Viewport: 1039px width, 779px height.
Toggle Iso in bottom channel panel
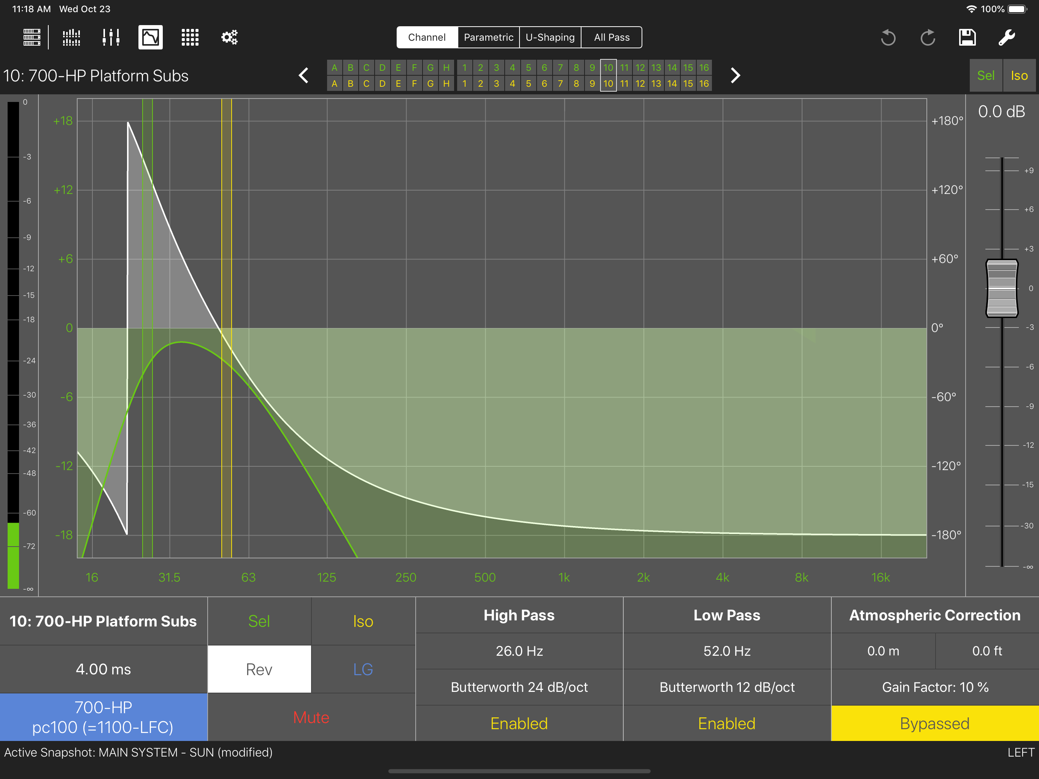click(363, 621)
